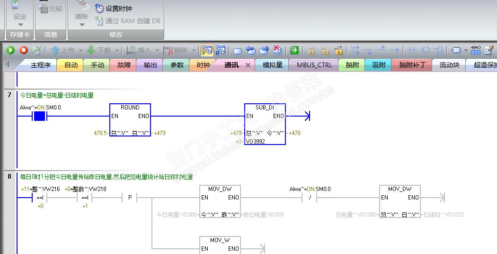The height and width of the screenshot is (254, 497).
Task: Expand the 设定 memory card dropdown
Action: [x=20, y=25]
